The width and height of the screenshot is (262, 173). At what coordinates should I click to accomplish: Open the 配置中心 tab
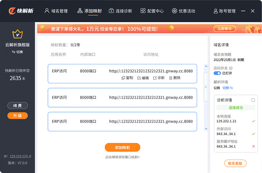pyautogui.click(x=153, y=11)
